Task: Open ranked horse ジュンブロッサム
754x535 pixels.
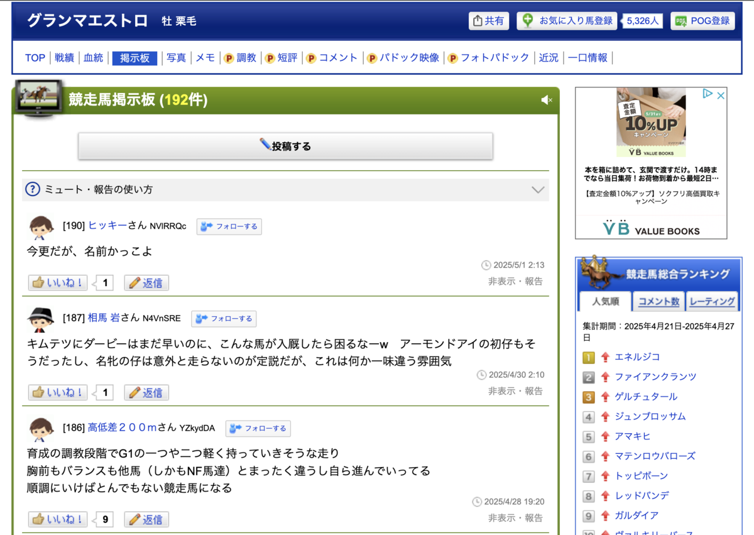Action: tap(650, 416)
